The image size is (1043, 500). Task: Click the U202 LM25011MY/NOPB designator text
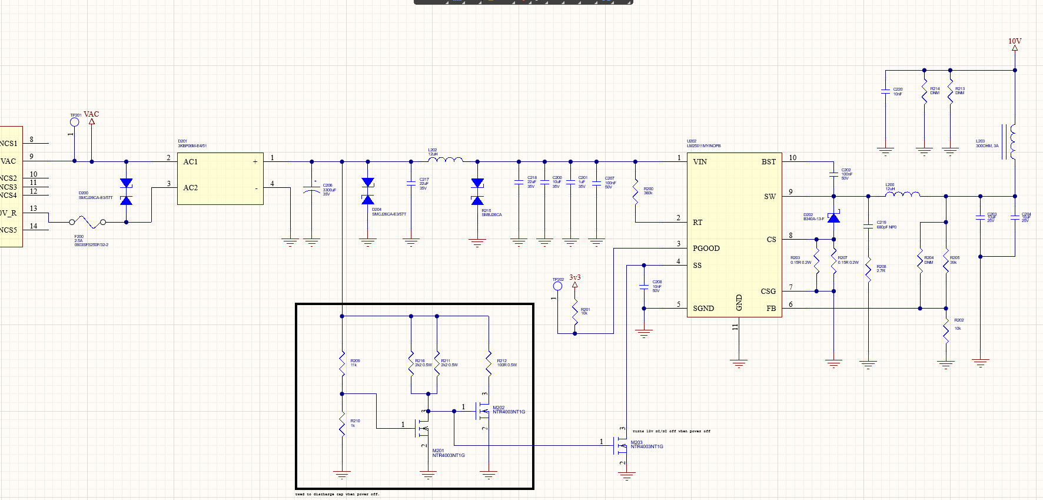coord(703,145)
